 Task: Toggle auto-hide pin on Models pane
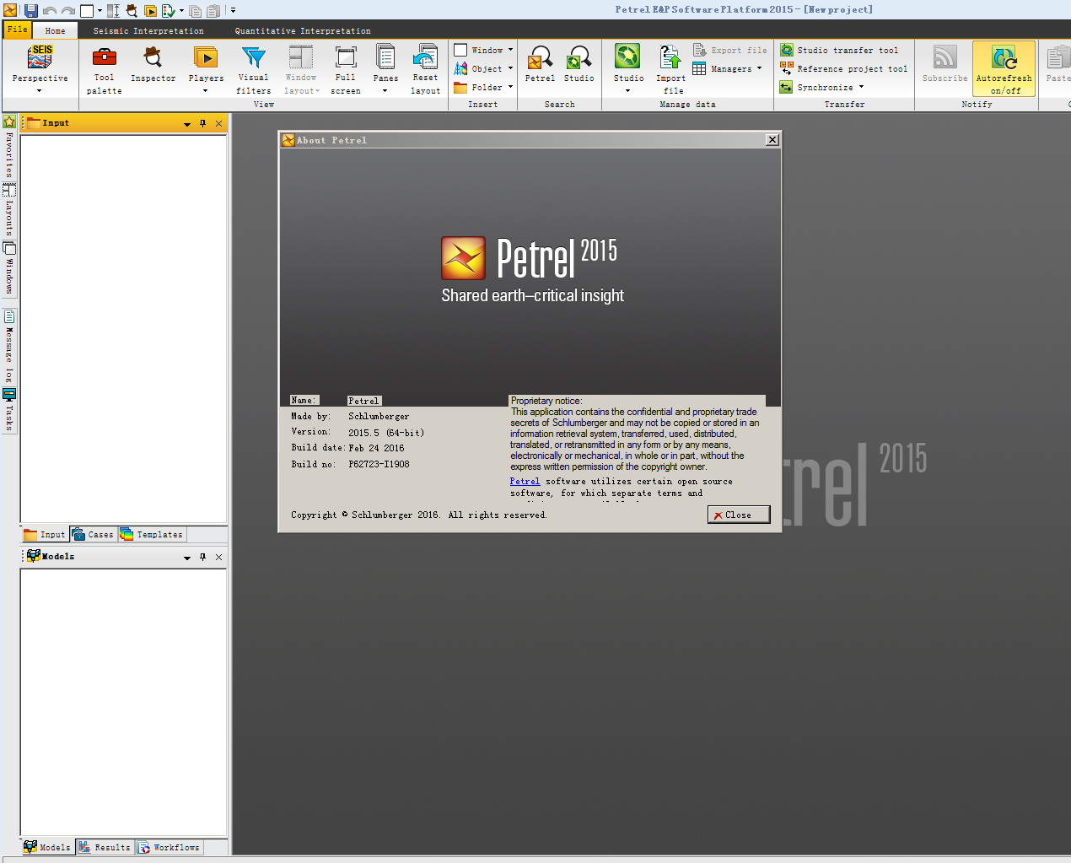(202, 558)
